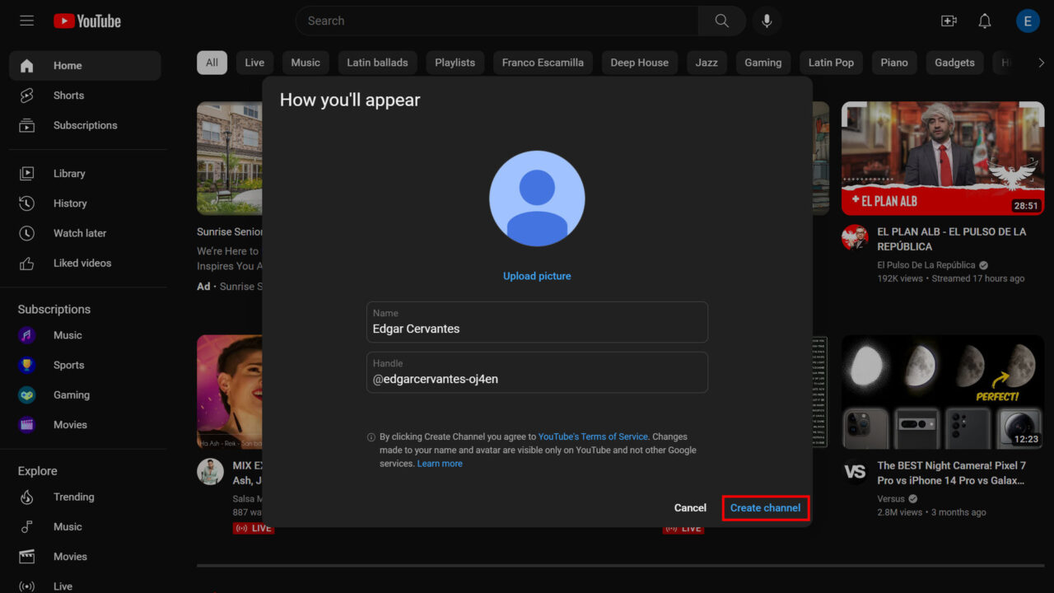Filter by Latin ballads chip

coord(377,63)
